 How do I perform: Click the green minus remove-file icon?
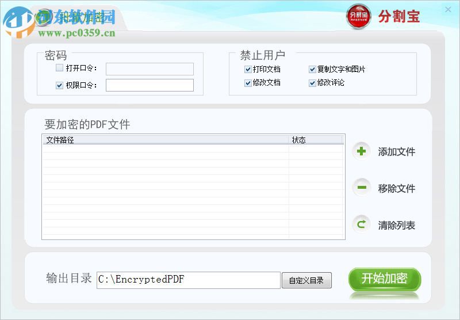pyautogui.click(x=362, y=187)
